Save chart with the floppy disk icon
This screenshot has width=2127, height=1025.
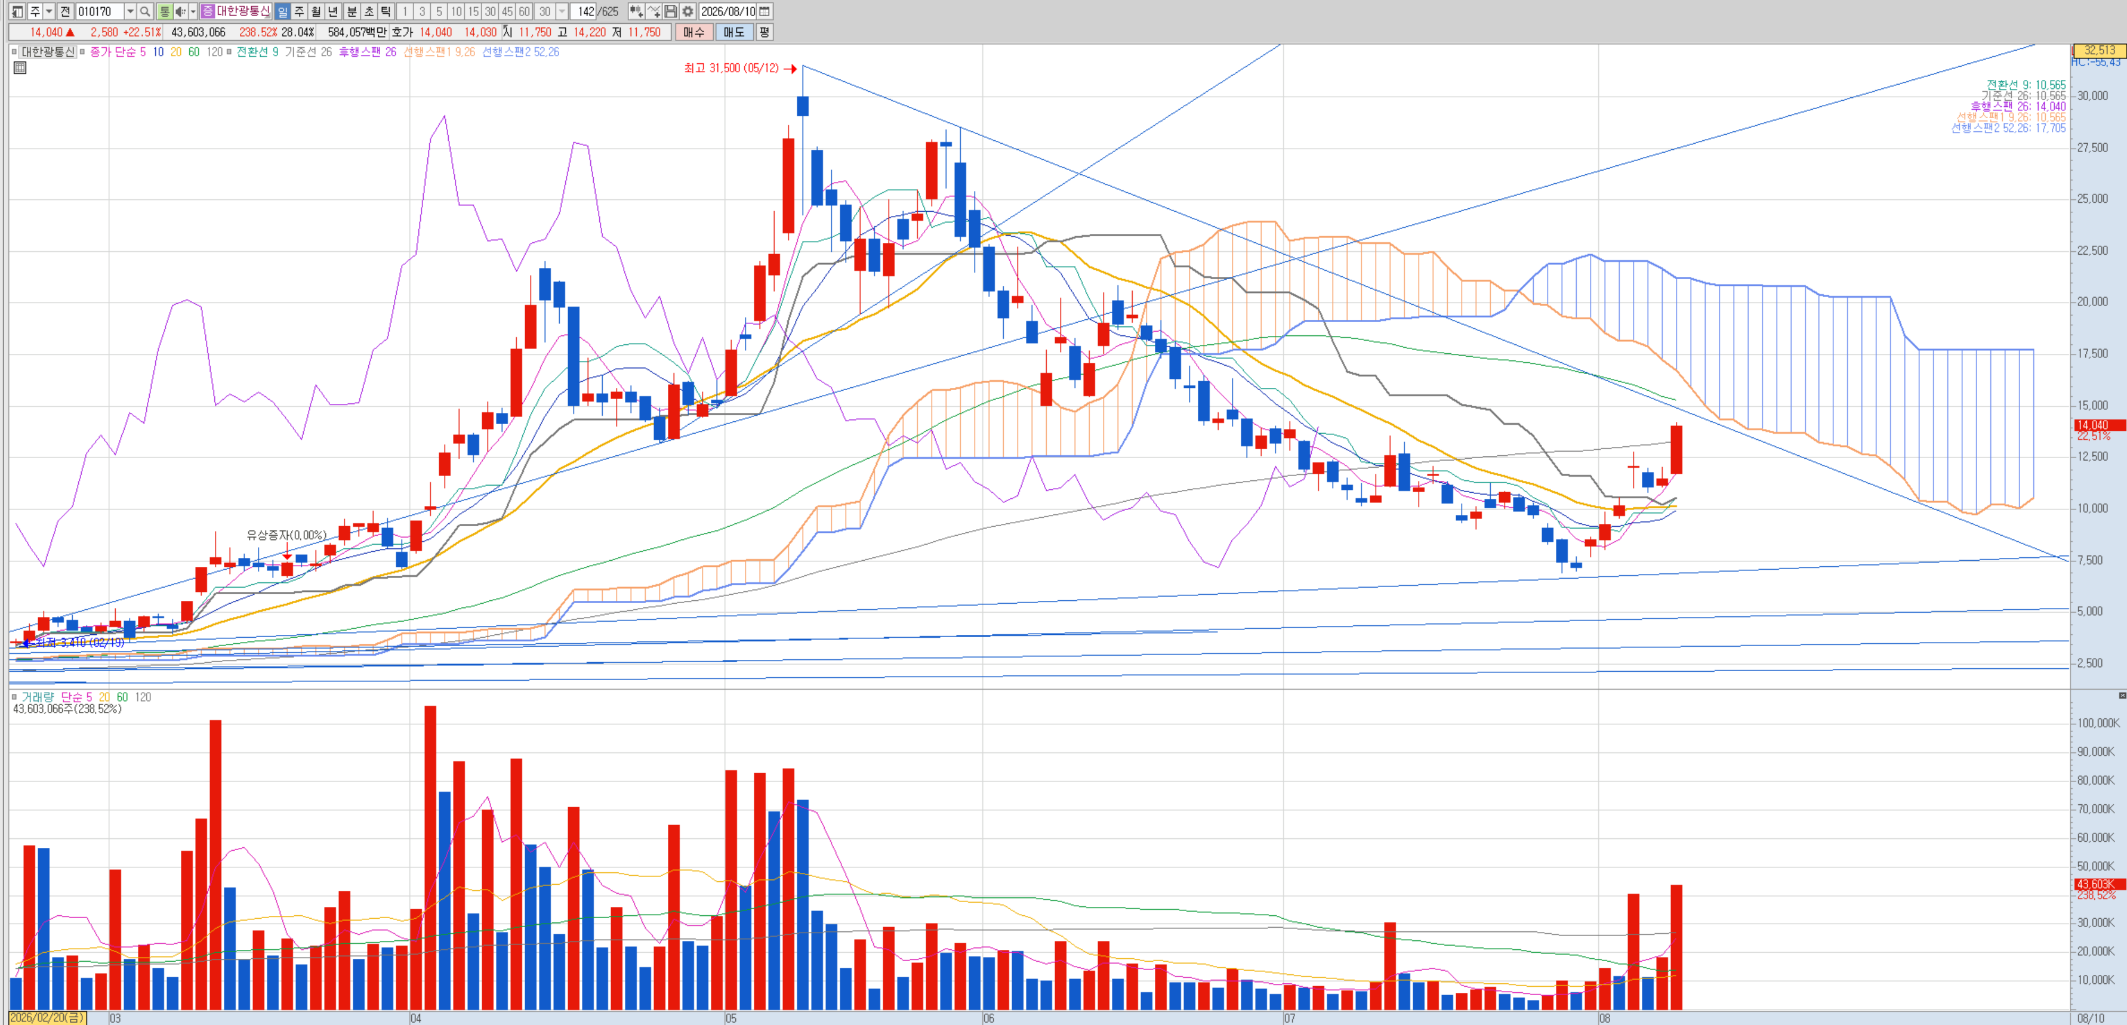point(670,11)
